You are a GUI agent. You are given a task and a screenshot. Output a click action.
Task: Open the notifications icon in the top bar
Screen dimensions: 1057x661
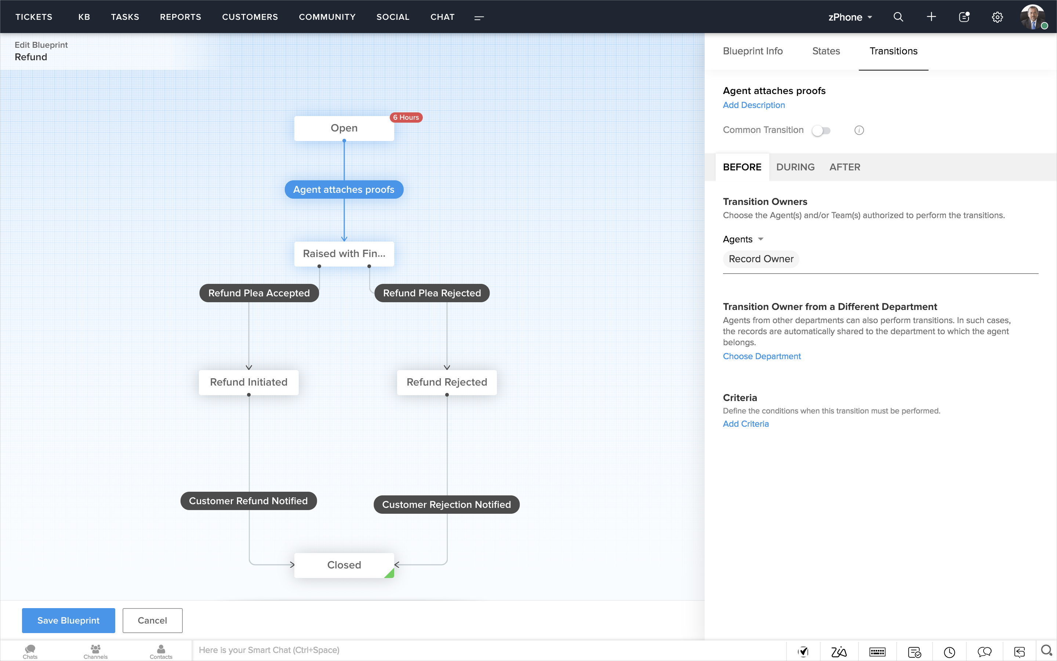964,17
